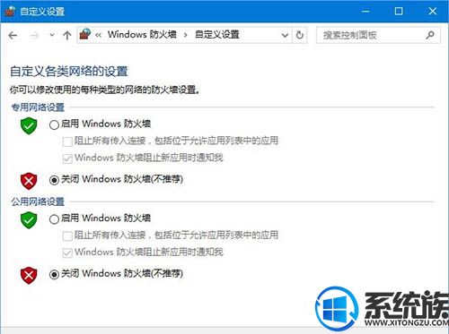This screenshot has width=449, height=334.
Task: Click the magnifier search icon
Action: coord(430,35)
